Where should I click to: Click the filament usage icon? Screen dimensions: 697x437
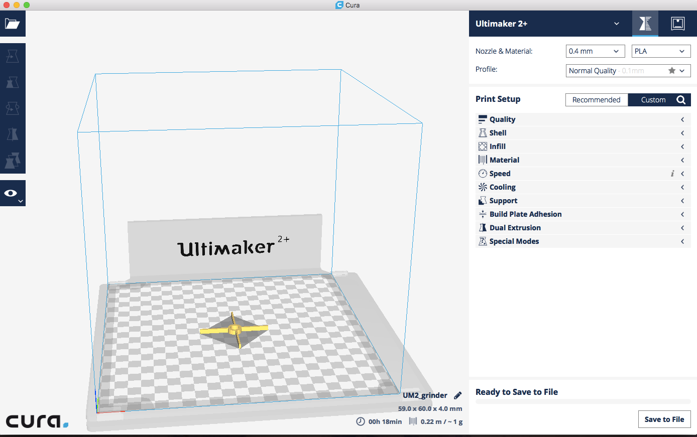point(413,421)
